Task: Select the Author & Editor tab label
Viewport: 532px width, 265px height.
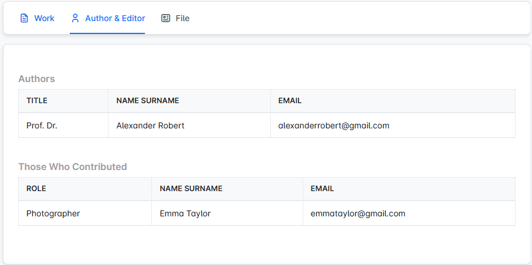Action: pyautogui.click(x=115, y=18)
